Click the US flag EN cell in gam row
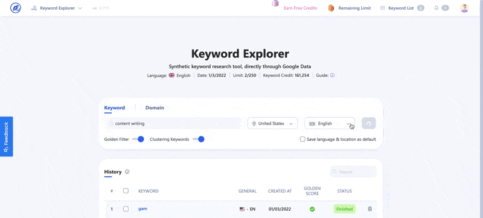The width and height of the screenshot is (483, 218). pos(248,209)
